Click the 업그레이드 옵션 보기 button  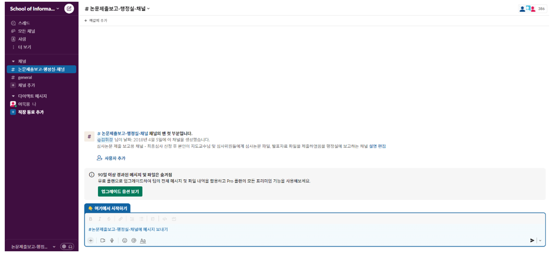coord(120,191)
